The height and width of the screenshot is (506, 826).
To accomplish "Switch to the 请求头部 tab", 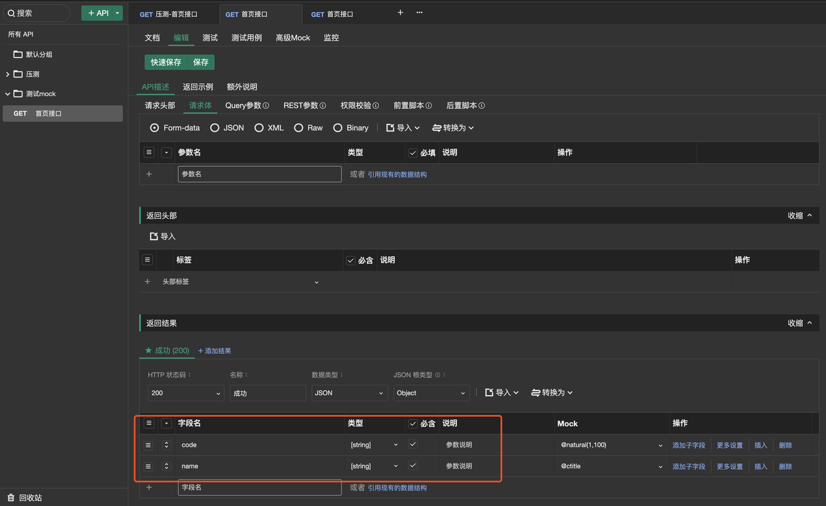I will click(x=160, y=105).
